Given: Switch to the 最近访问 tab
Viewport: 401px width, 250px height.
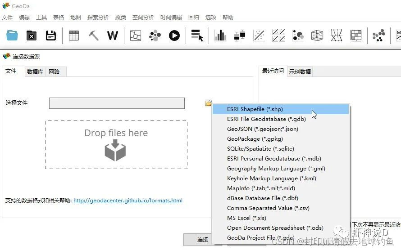Looking at the screenshot, I should click(x=273, y=71).
